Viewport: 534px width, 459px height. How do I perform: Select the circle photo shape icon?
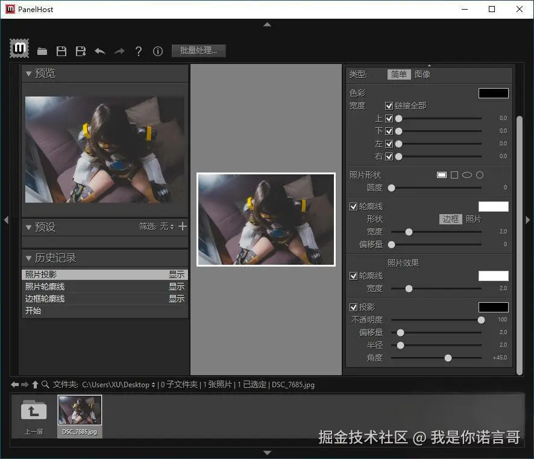[x=480, y=175]
